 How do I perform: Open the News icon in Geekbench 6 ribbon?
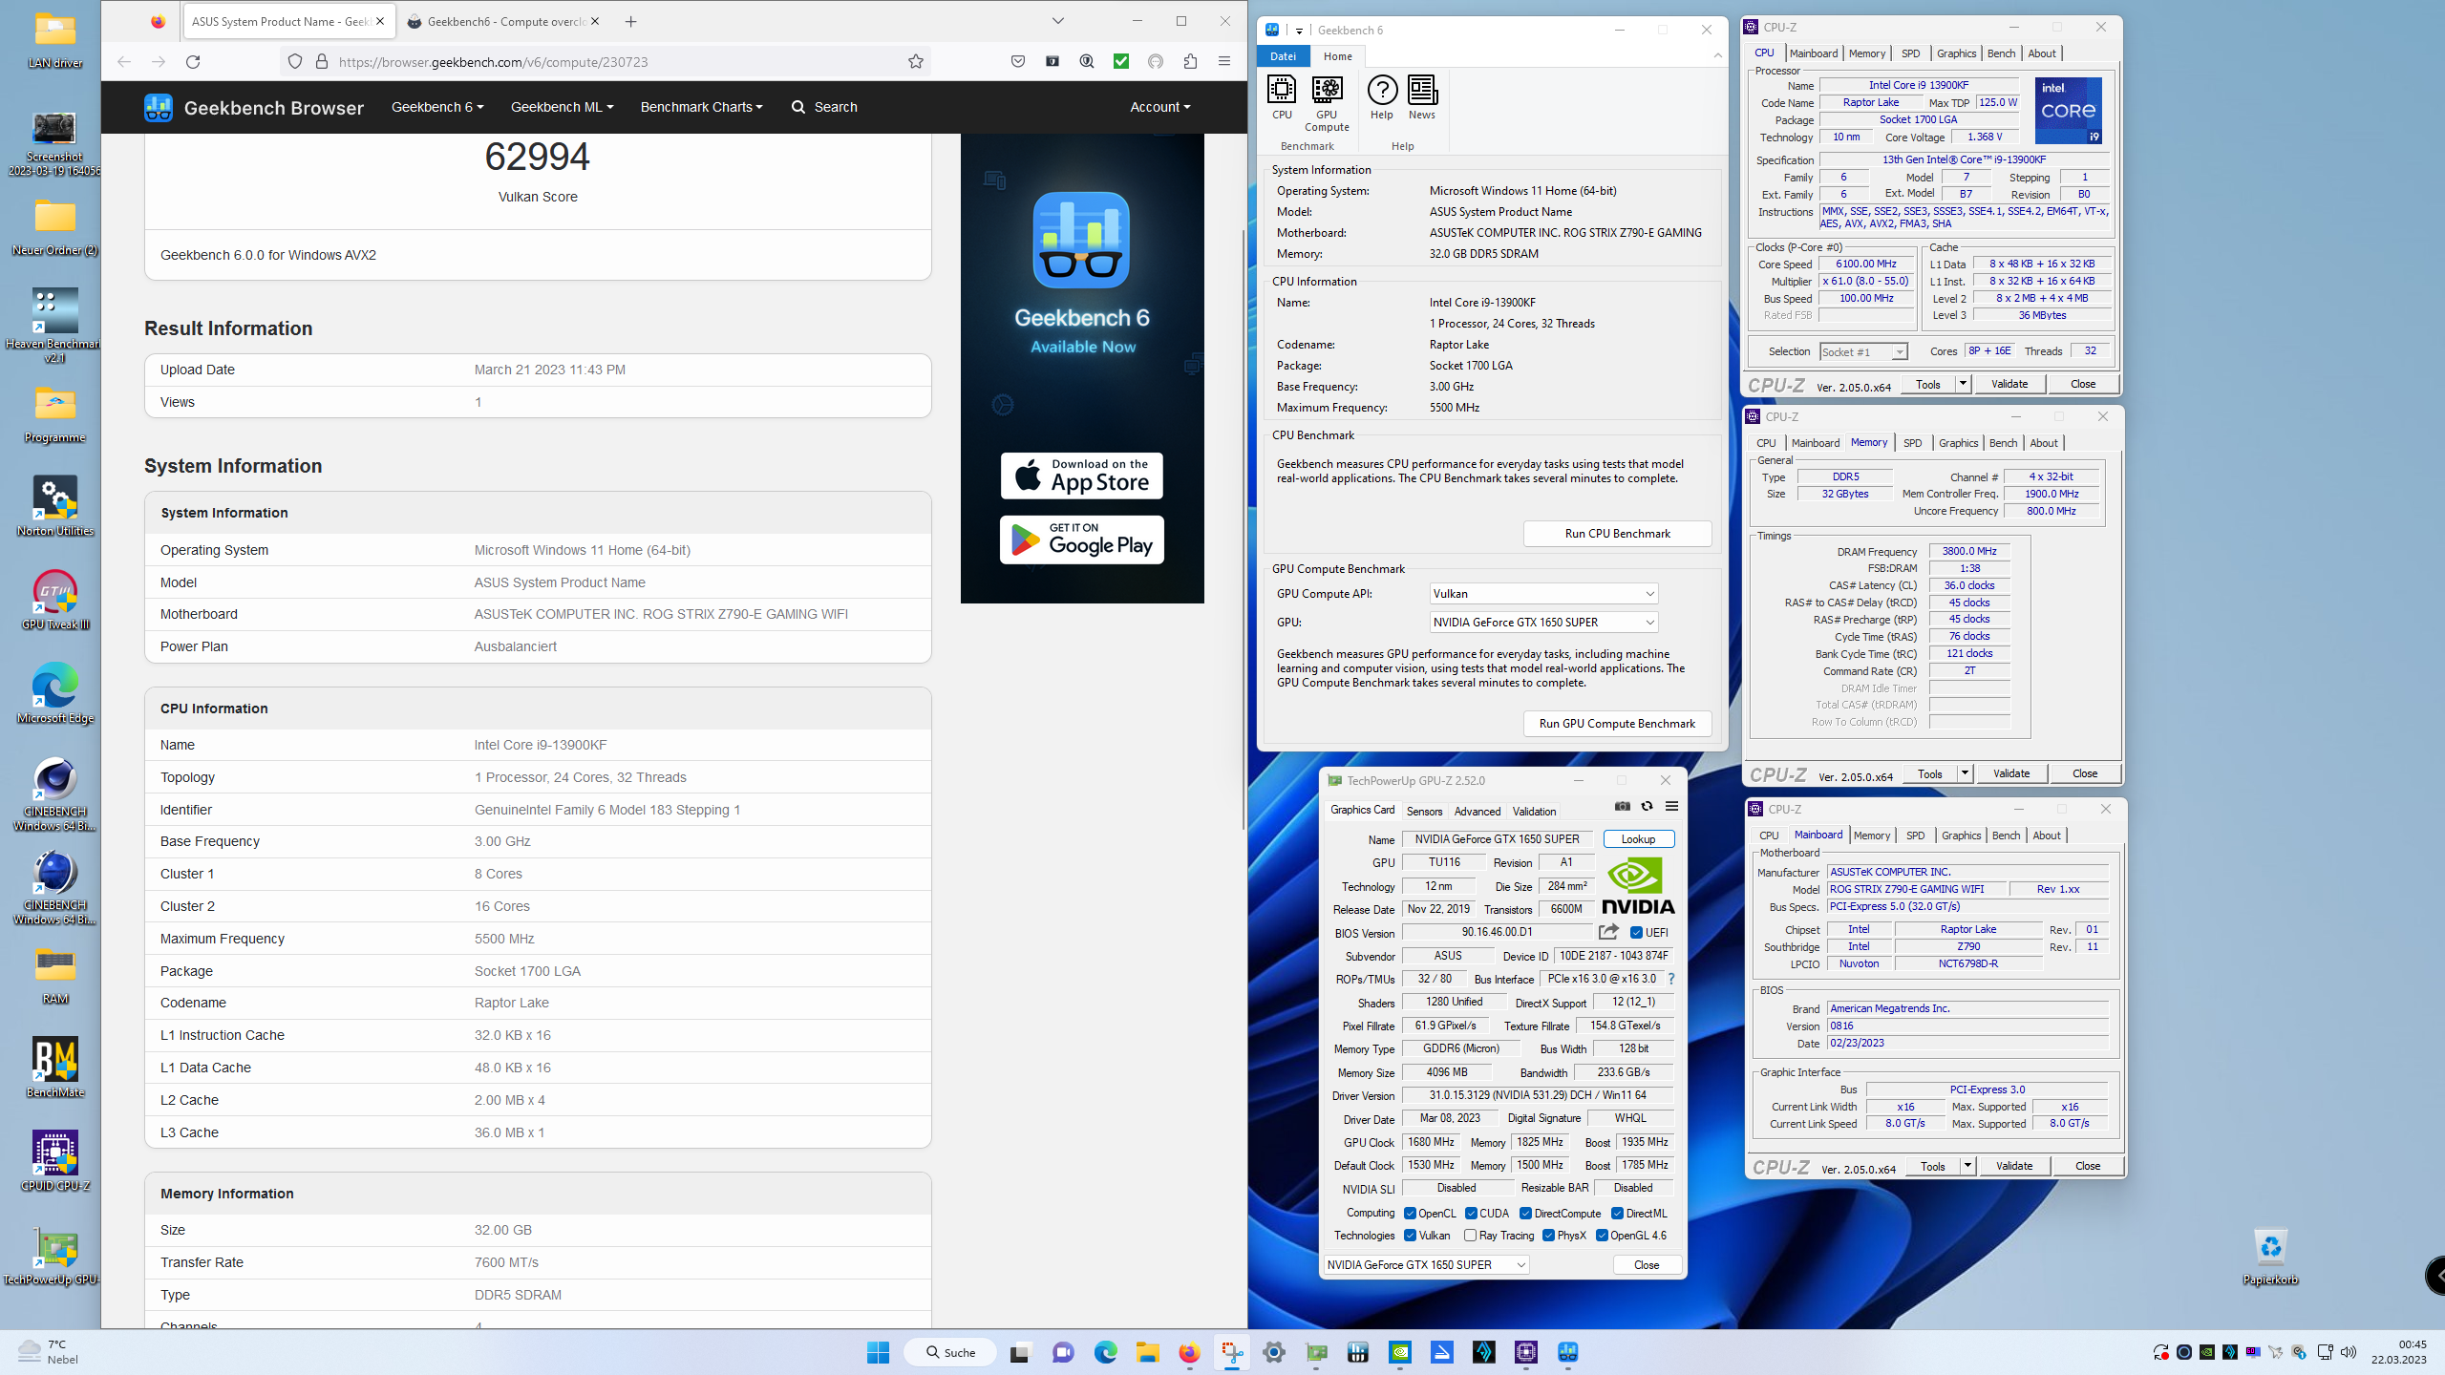pyautogui.click(x=1422, y=97)
